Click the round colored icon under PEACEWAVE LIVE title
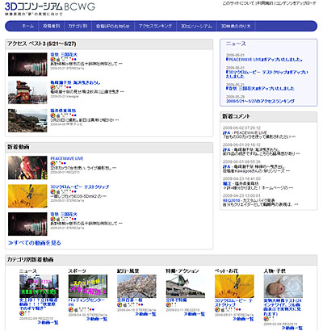The width and height of the screenshot is (323, 331). [x=52, y=163]
